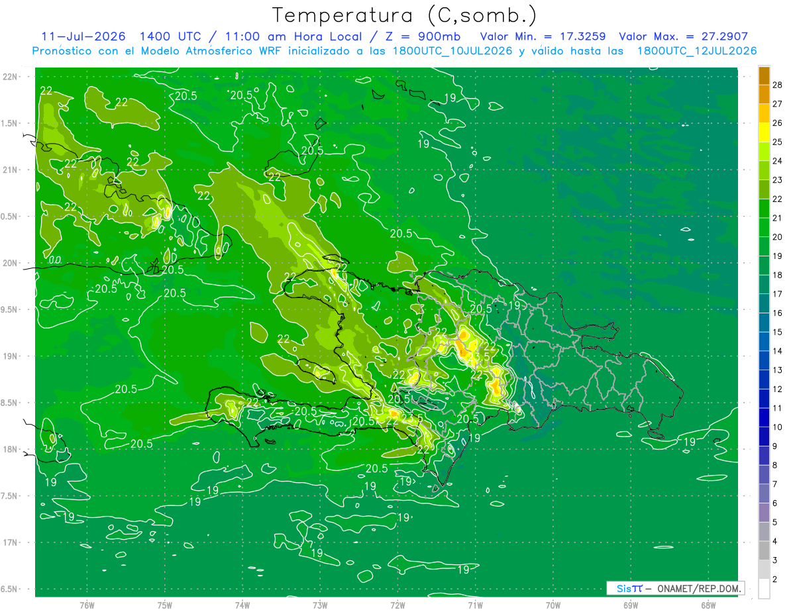Screen dimensions: 795x614
Task: Click the teal colorbar segment between 17 and 18
Action: pos(764,285)
